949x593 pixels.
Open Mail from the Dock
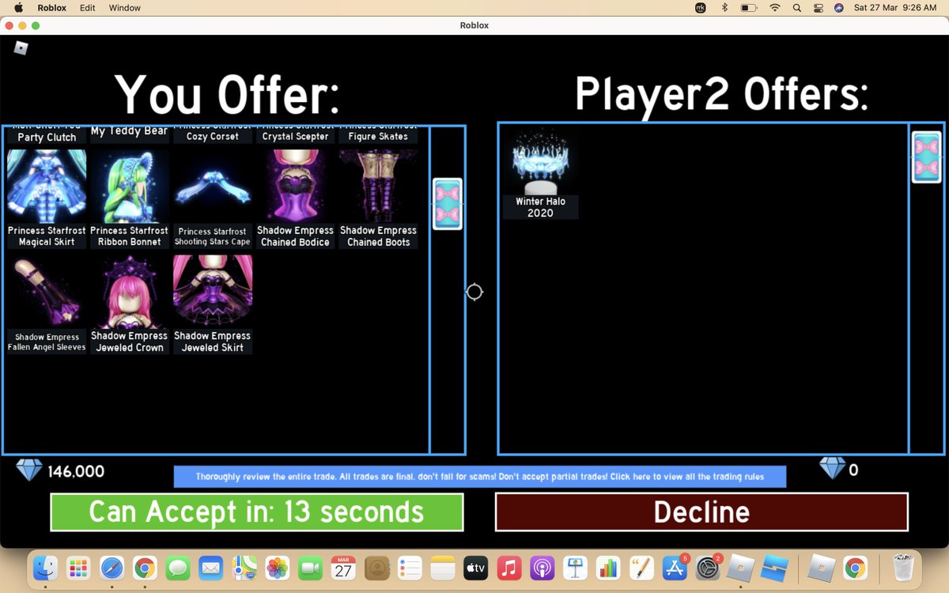coord(211,568)
